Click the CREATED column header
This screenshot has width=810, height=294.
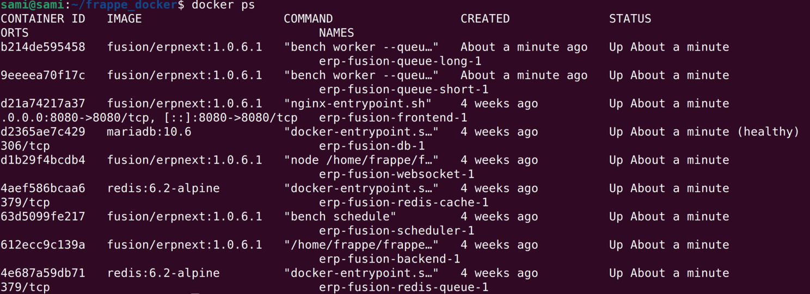click(485, 19)
